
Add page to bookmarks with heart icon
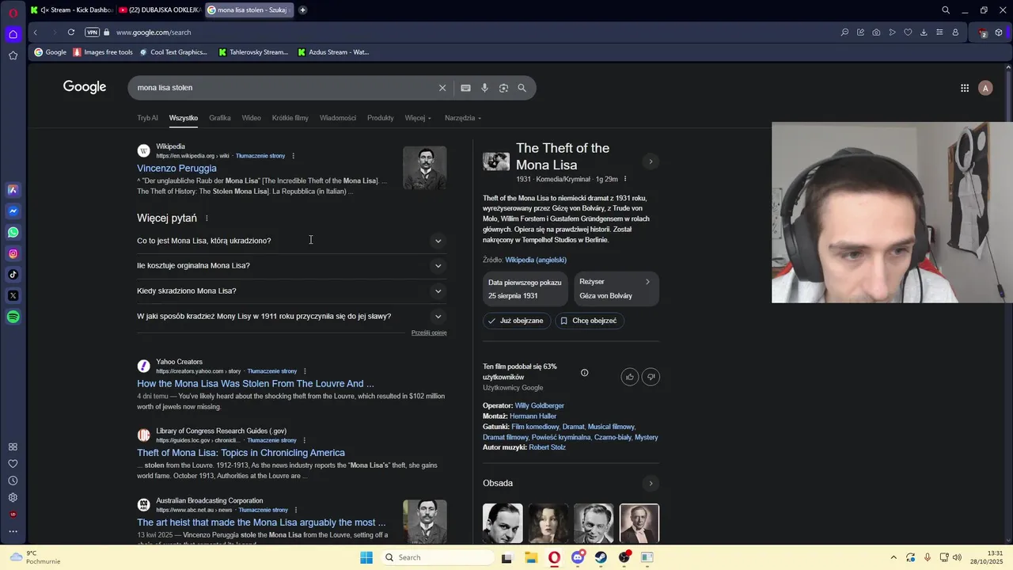[908, 32]
